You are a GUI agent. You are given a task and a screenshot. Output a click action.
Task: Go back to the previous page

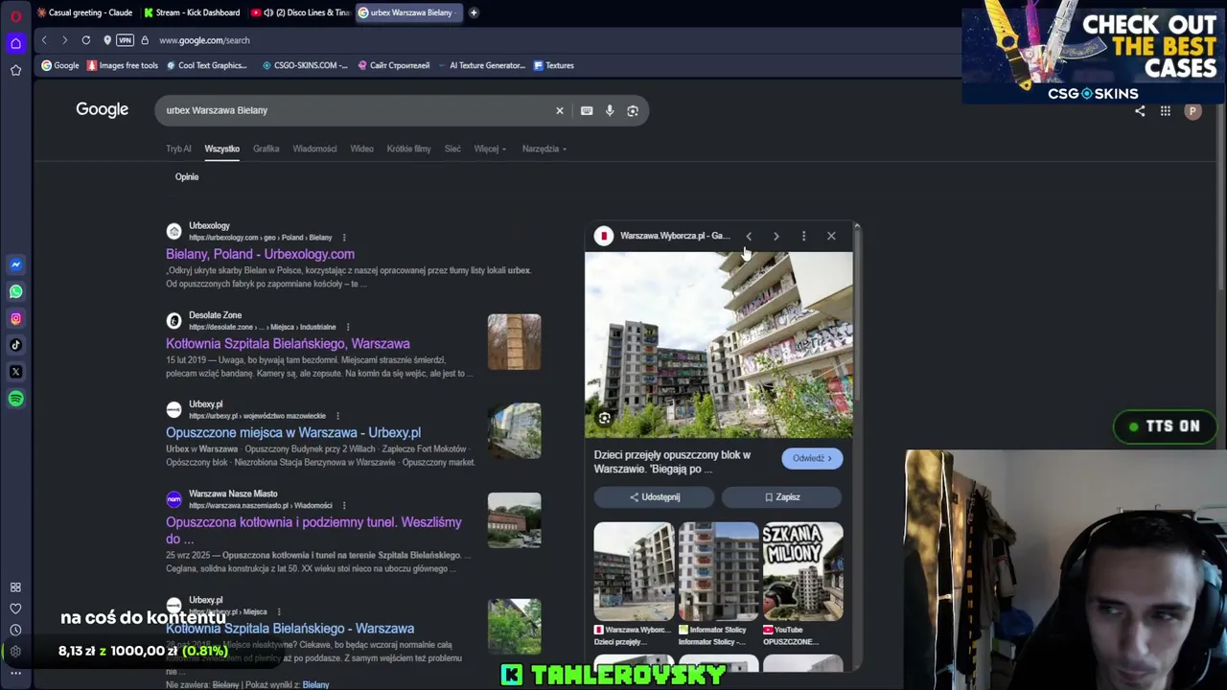pyautogui.click(x=44, y=40)
